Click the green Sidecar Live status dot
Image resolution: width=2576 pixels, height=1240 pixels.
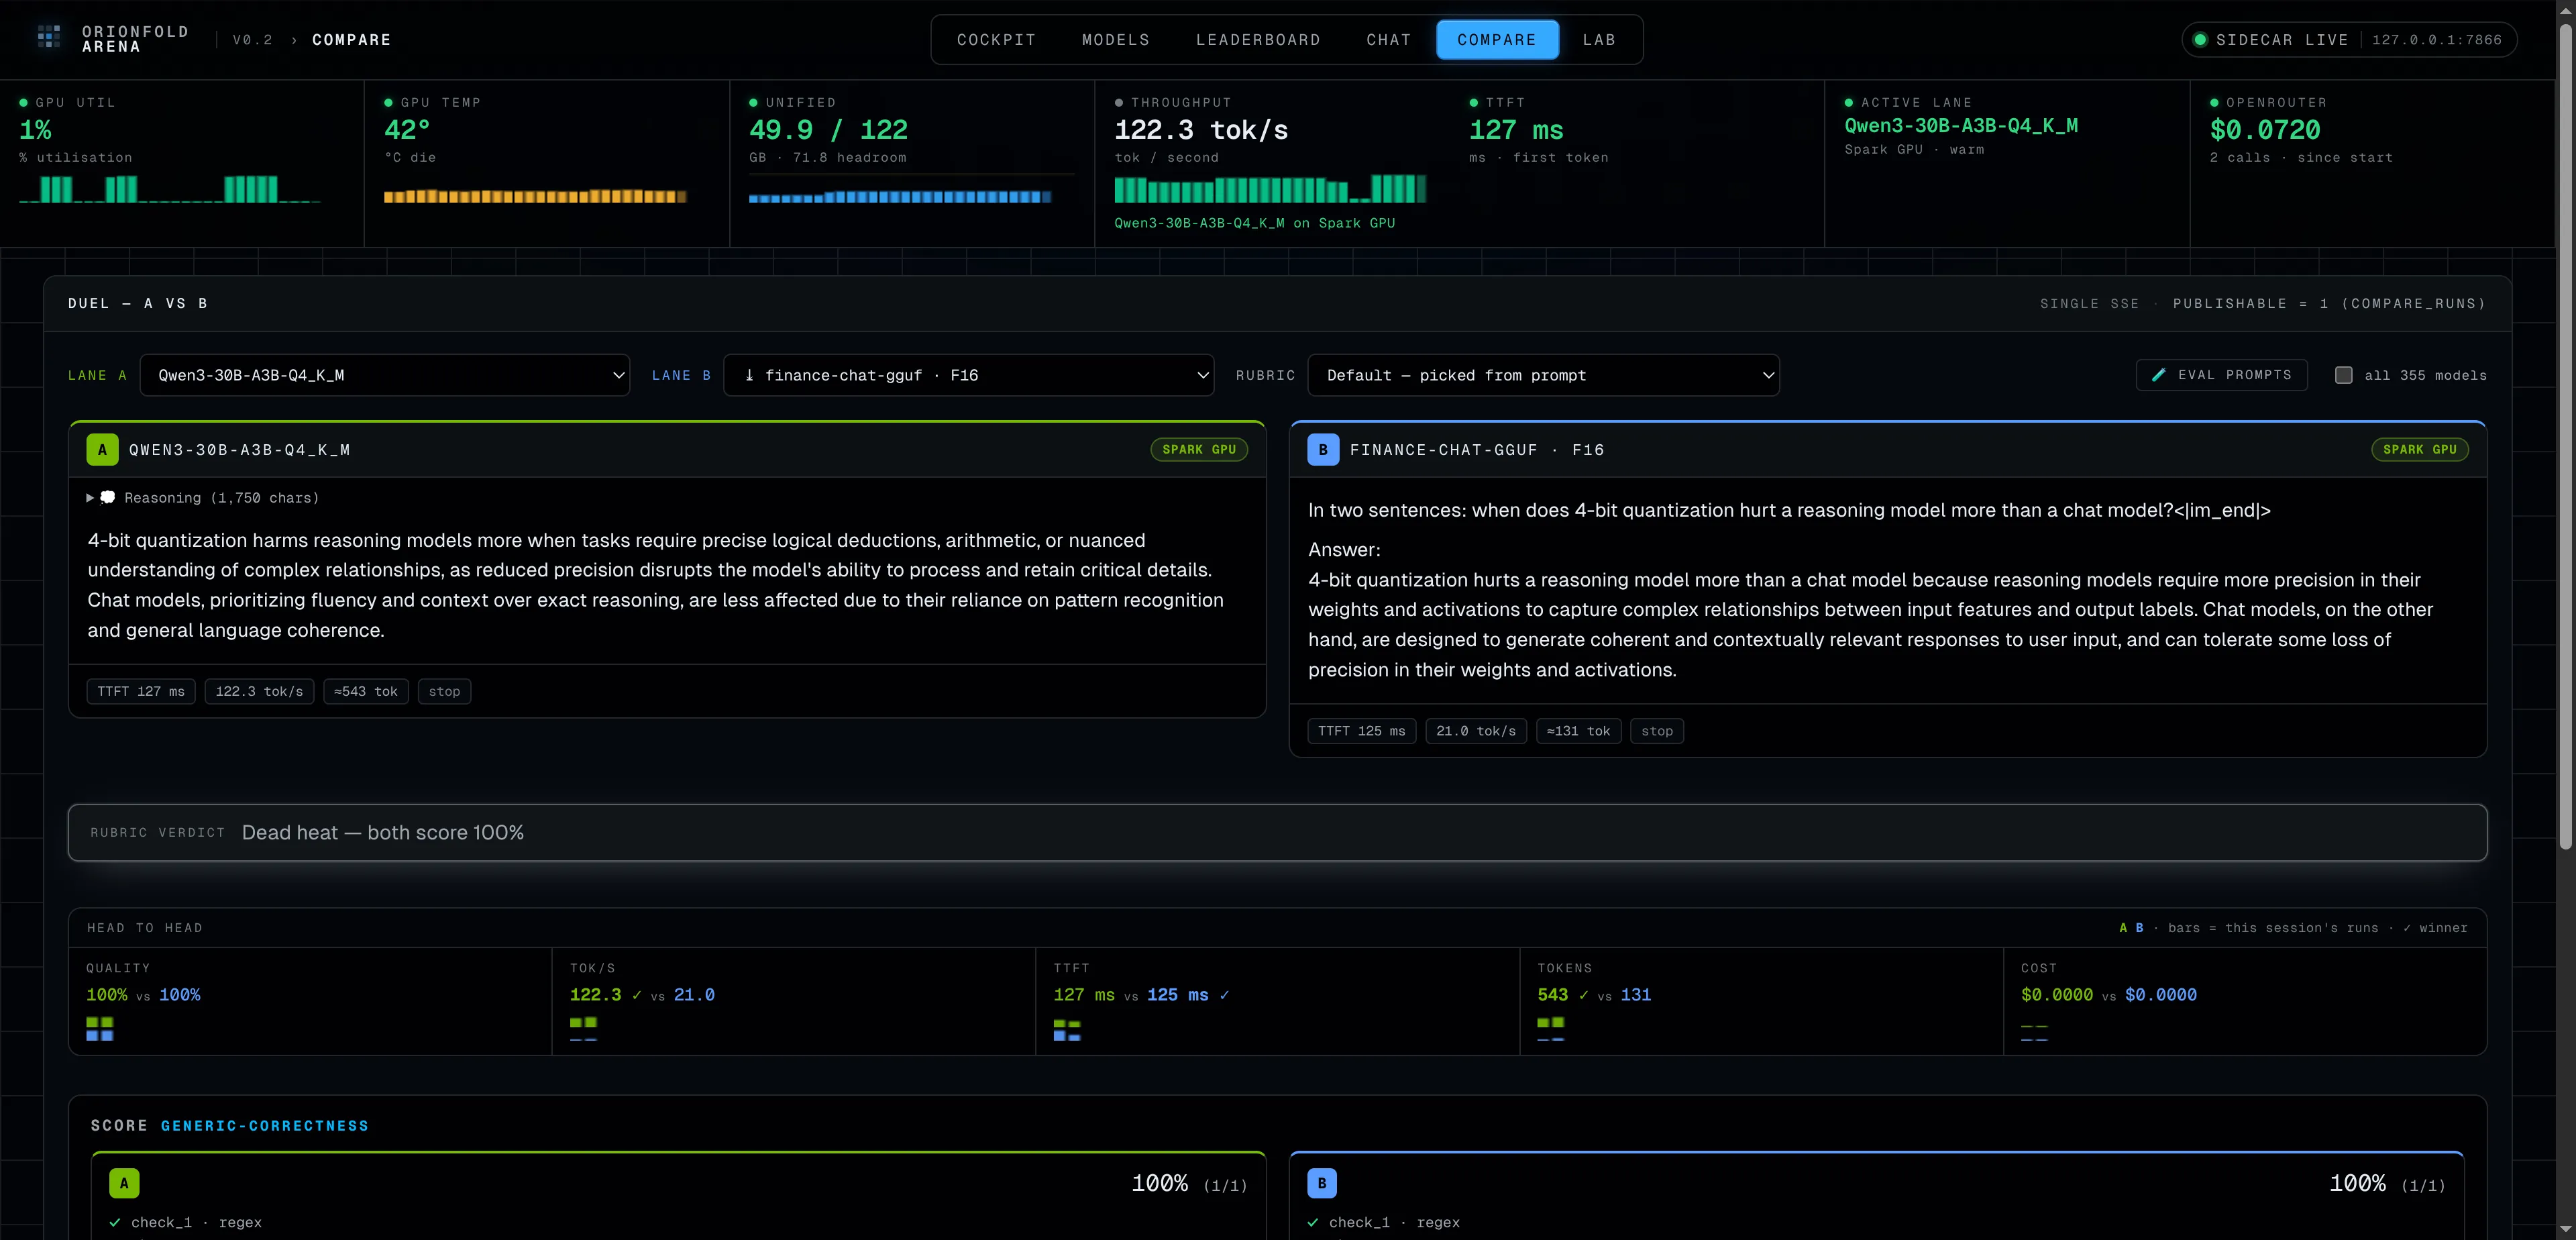click(2200, 40)
